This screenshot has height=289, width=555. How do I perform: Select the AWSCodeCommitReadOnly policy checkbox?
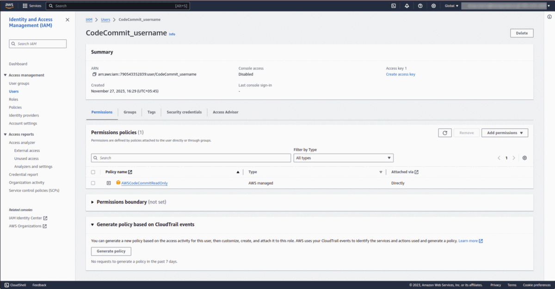pos(93,183)
